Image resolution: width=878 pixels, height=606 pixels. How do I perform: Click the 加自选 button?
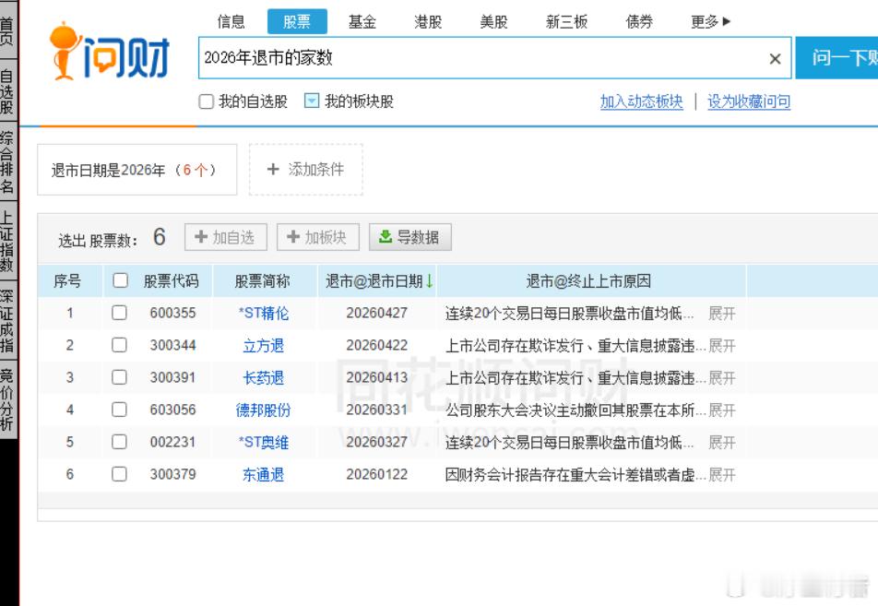coord(226,237)
